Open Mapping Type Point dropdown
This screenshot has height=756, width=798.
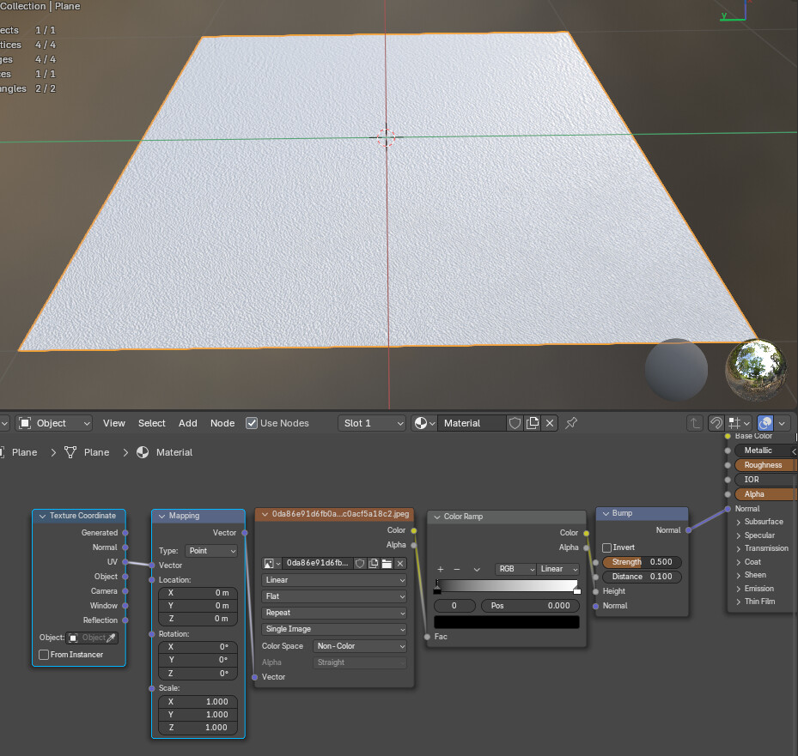coord(211,551)
